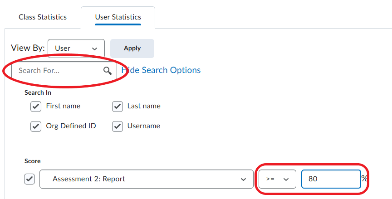Disable the Org Defined ID checkbox
The image size is (392, 199).
[36, 126]
